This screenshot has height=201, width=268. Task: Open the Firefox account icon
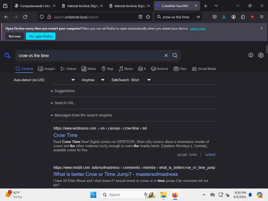coord(233,17)
